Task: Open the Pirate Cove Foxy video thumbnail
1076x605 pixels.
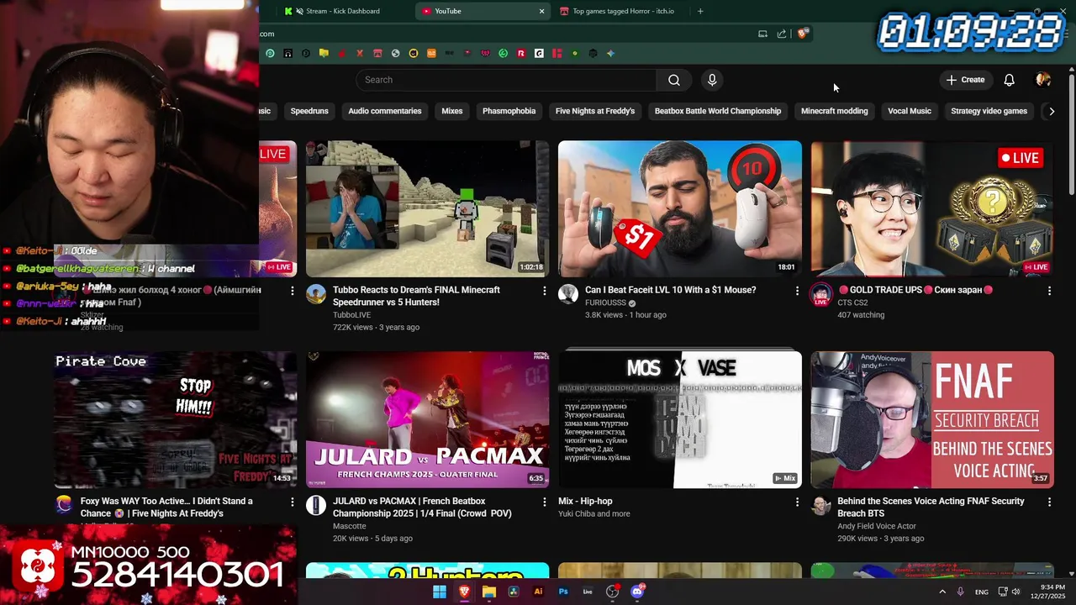Action: click(x=175, y=419)
